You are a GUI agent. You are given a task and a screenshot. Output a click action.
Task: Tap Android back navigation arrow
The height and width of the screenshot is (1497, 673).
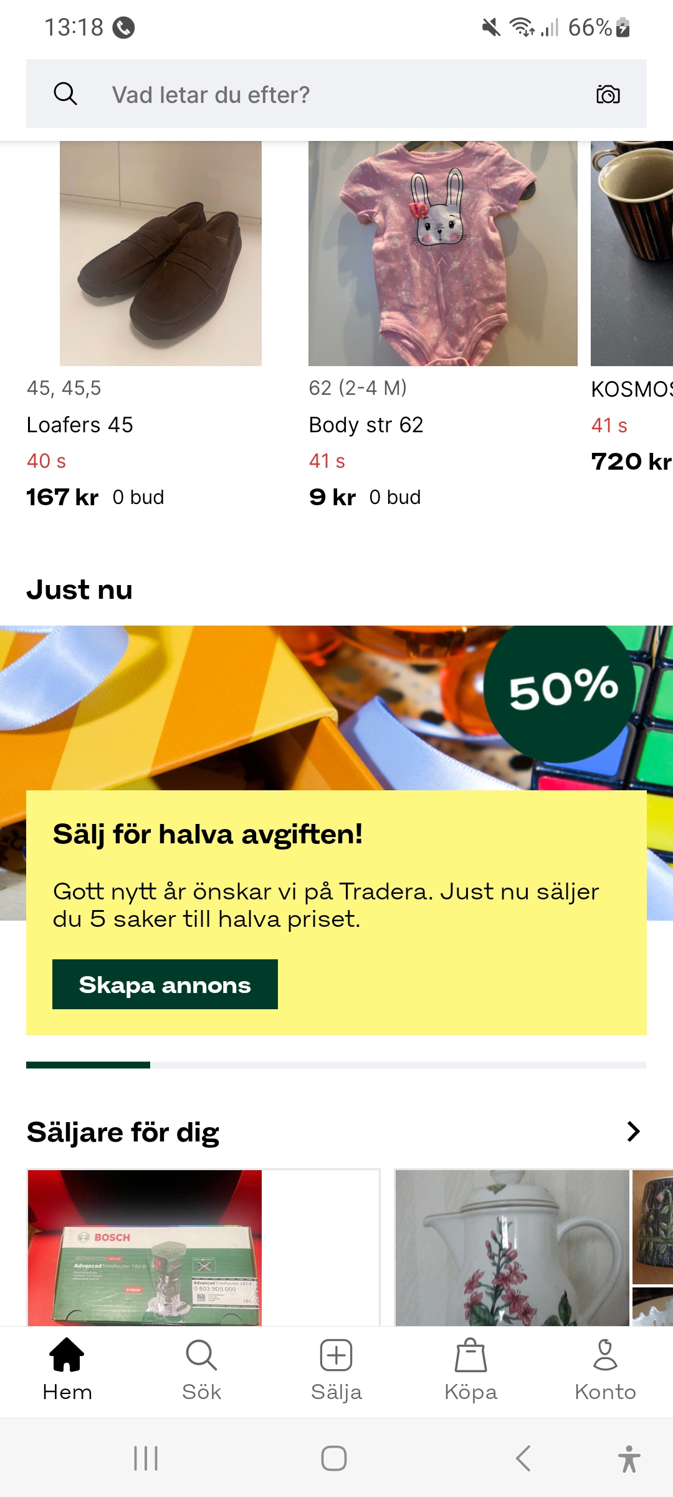coord(523,1458)
